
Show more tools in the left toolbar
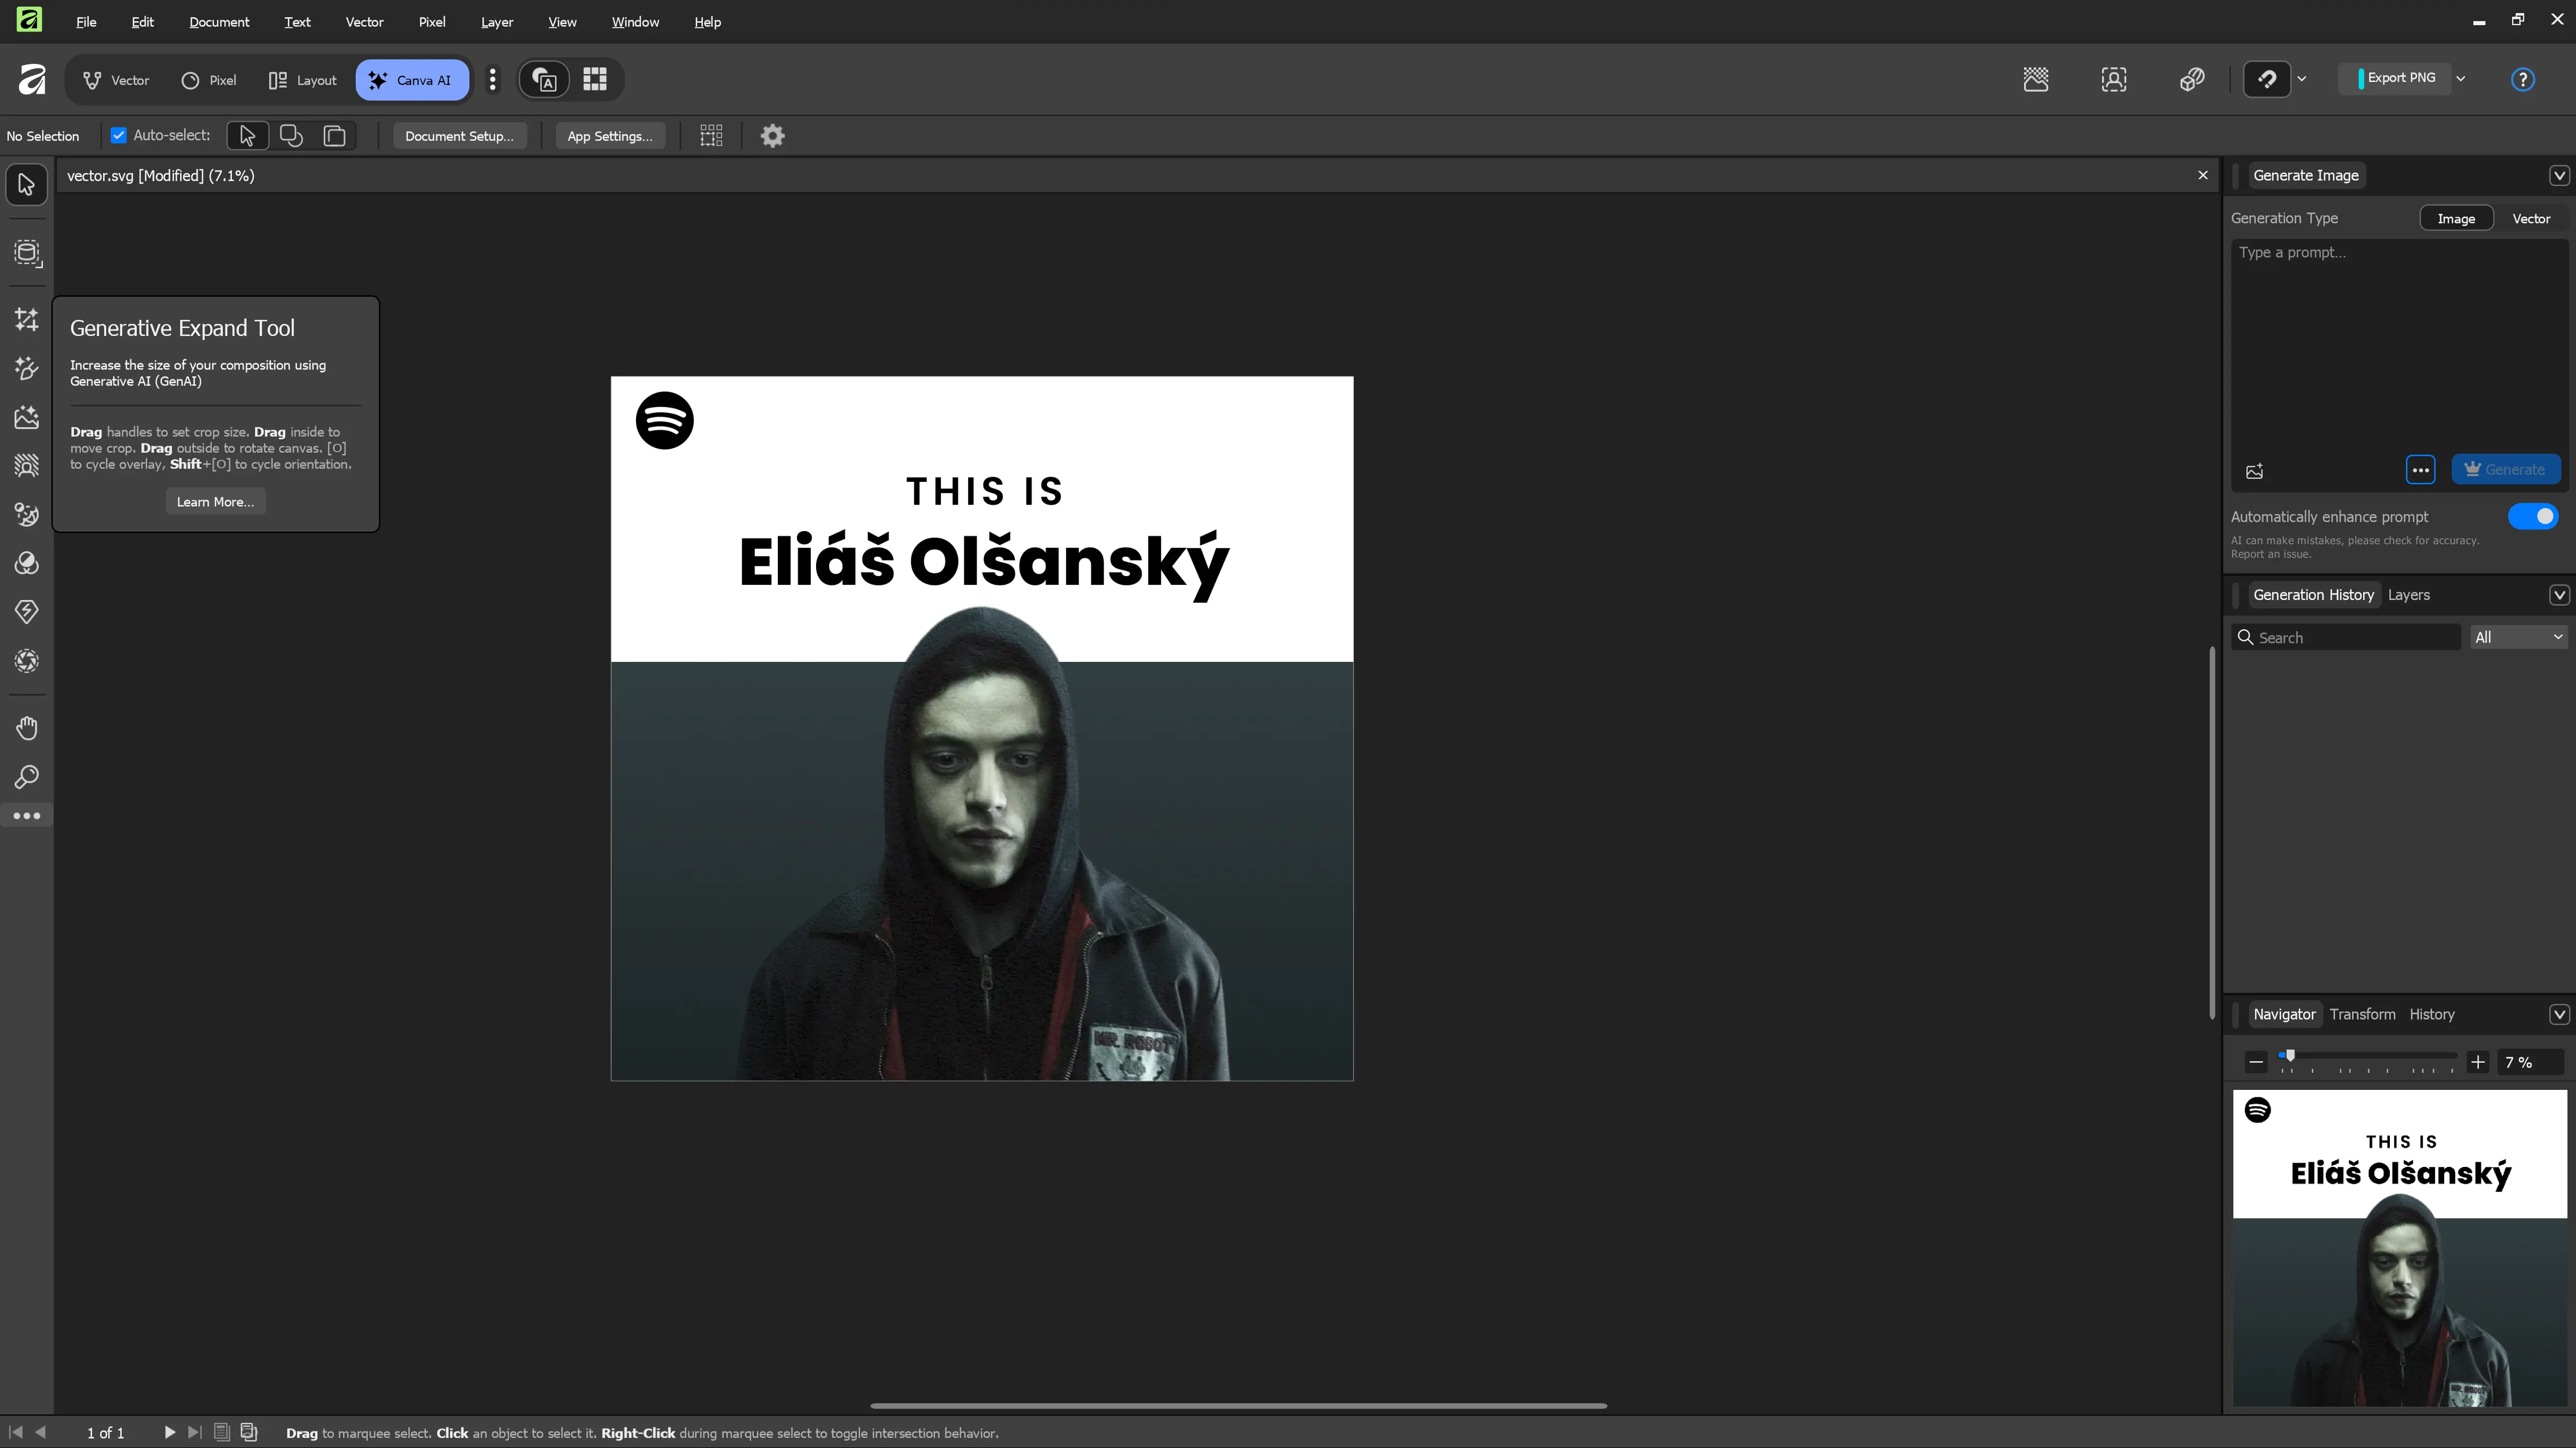(27, 816)
